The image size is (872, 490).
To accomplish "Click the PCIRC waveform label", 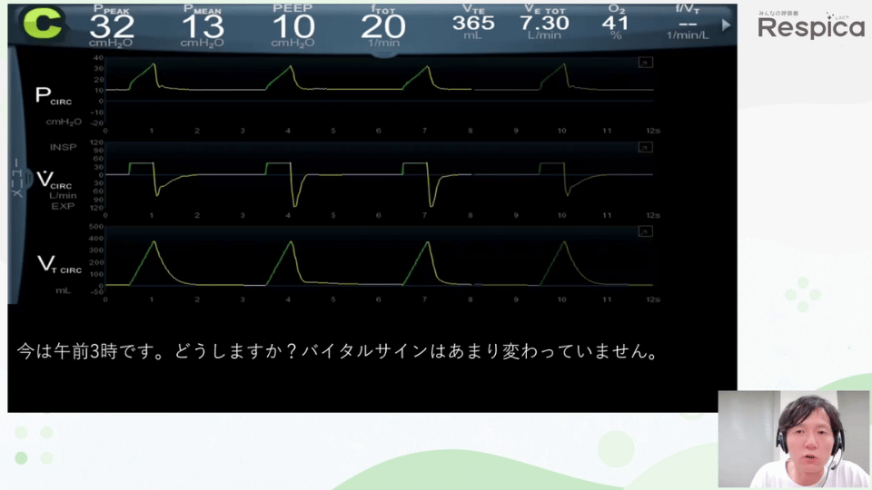I will coord(54,96).
